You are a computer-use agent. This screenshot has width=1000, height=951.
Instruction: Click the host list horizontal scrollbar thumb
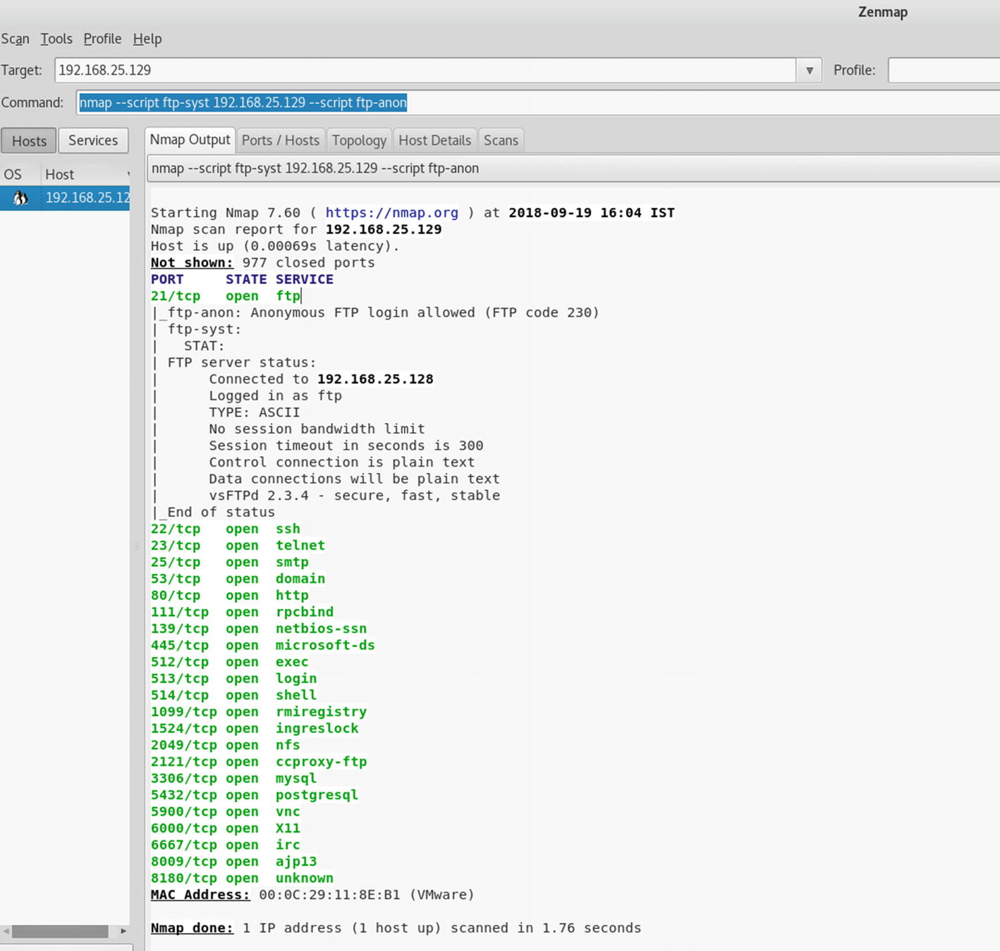coord(60,931)
